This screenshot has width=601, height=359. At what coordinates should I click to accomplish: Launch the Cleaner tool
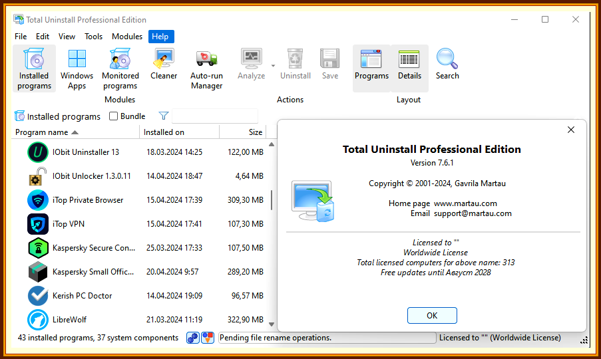(164, 64)
